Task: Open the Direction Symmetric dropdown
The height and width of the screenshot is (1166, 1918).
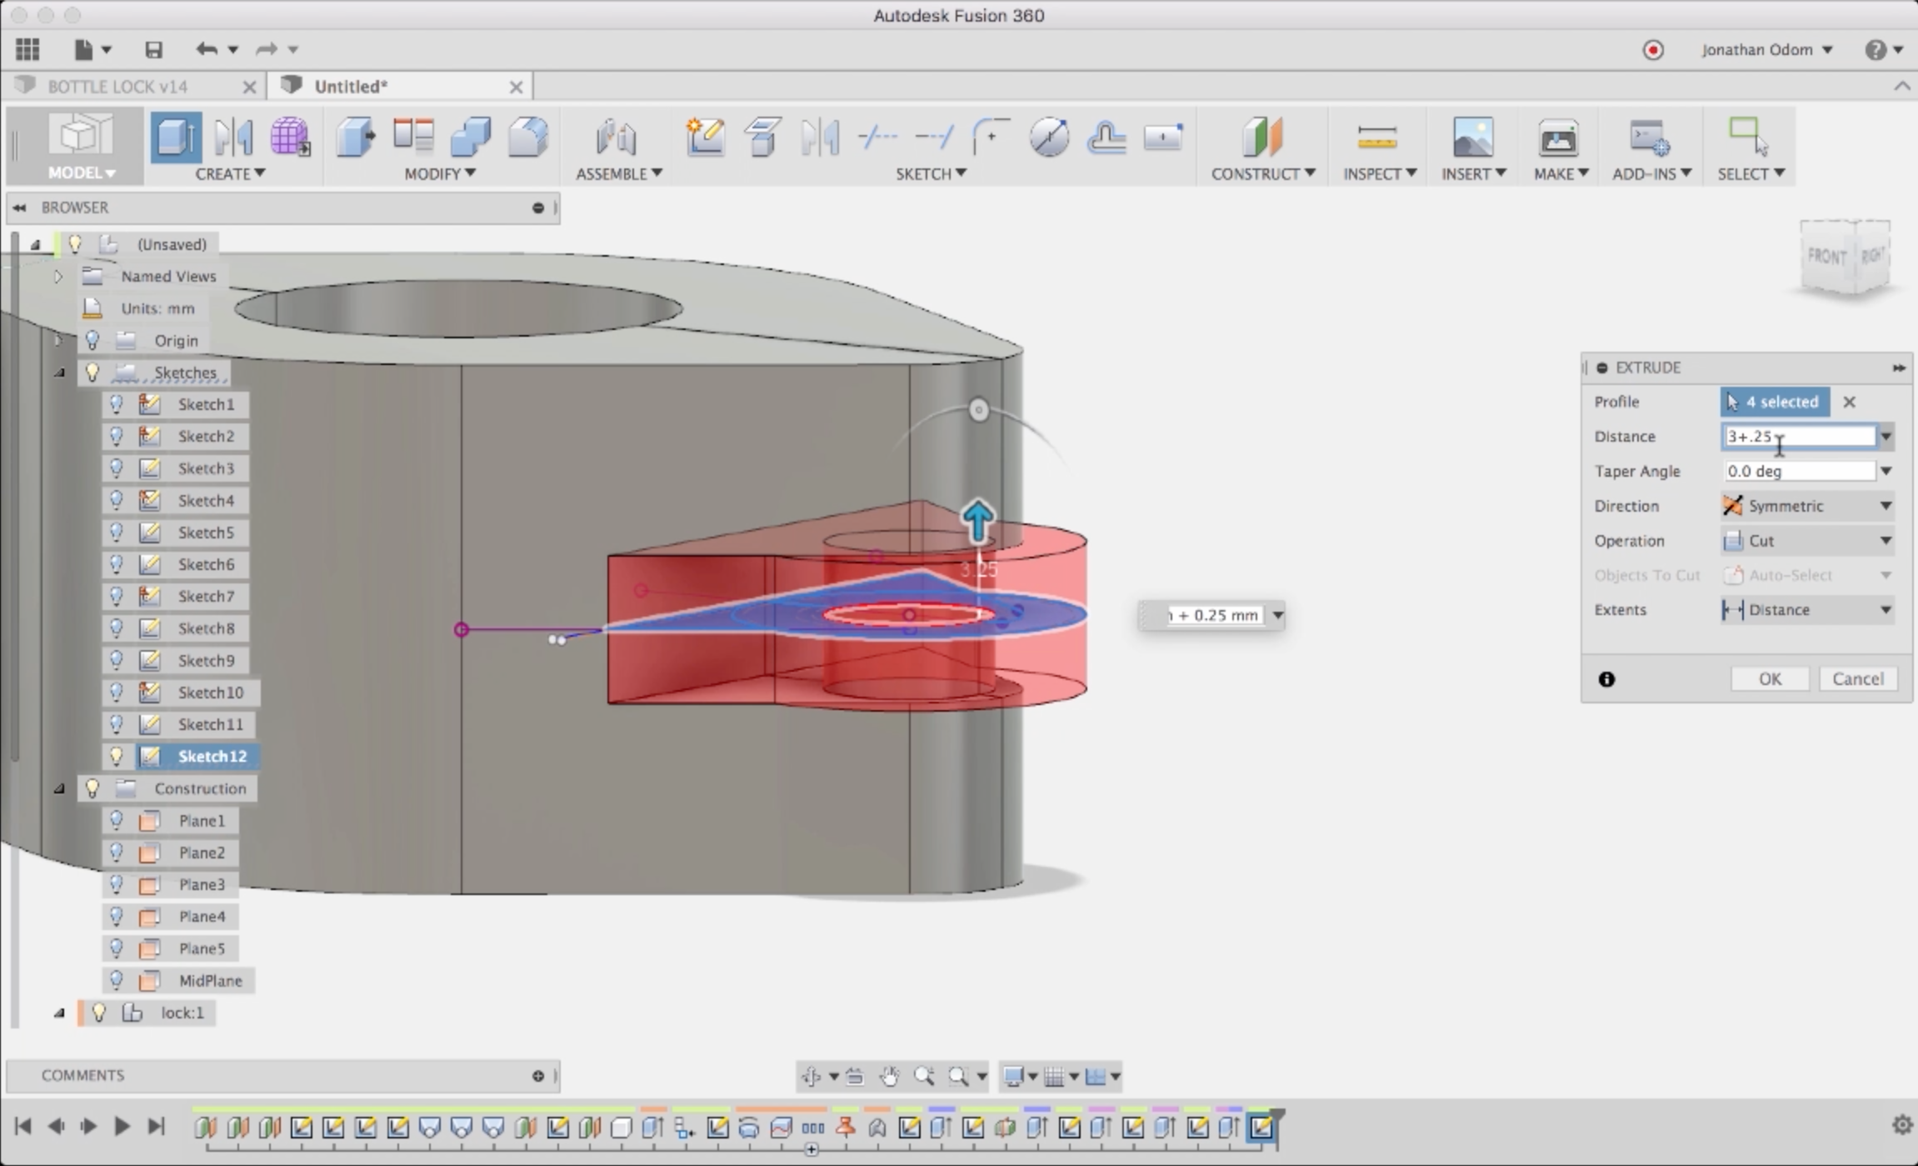Action: click(1806, 506)
